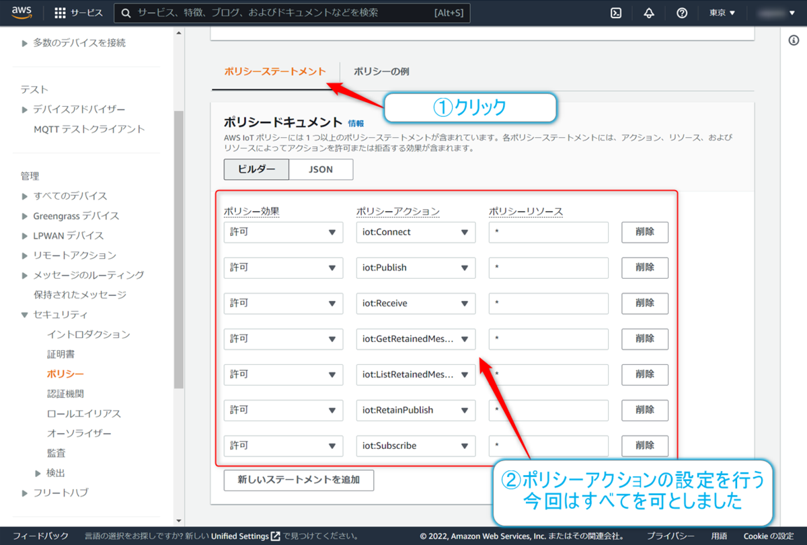The image size is (807, 545).
Task: Open 保持されたメッセージ in sidebar
Action: click(x=80, y=295)
